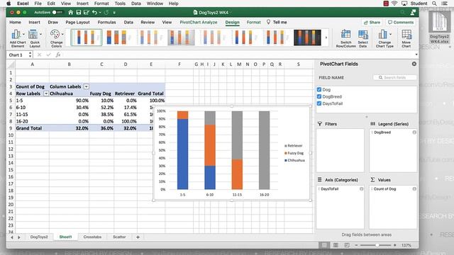Expand chart styles gallery arrow

click(x=326, y=38)
